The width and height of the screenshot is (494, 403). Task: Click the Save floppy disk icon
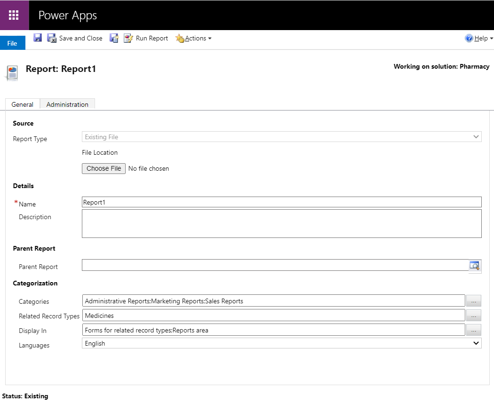(38, 38)
